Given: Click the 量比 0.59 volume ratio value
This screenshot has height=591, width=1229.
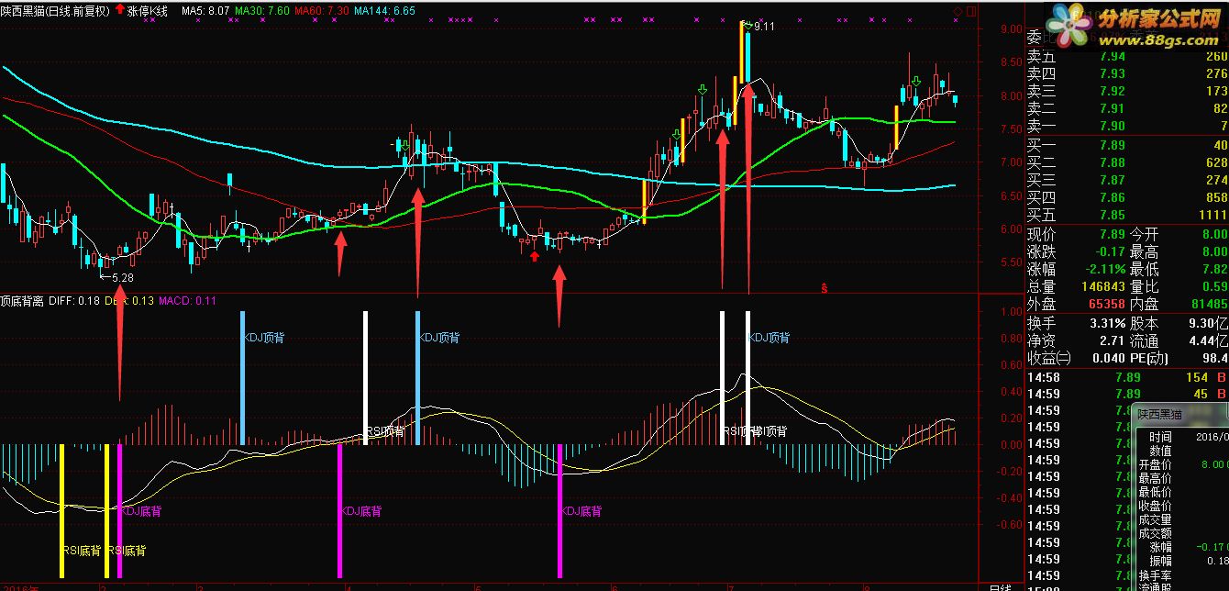Looking at the screenshot, I should point(1213,286).
